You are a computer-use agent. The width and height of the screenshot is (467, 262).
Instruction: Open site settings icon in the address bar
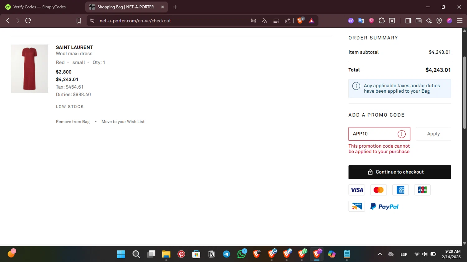pyautogui.click(x=92, y=21)
